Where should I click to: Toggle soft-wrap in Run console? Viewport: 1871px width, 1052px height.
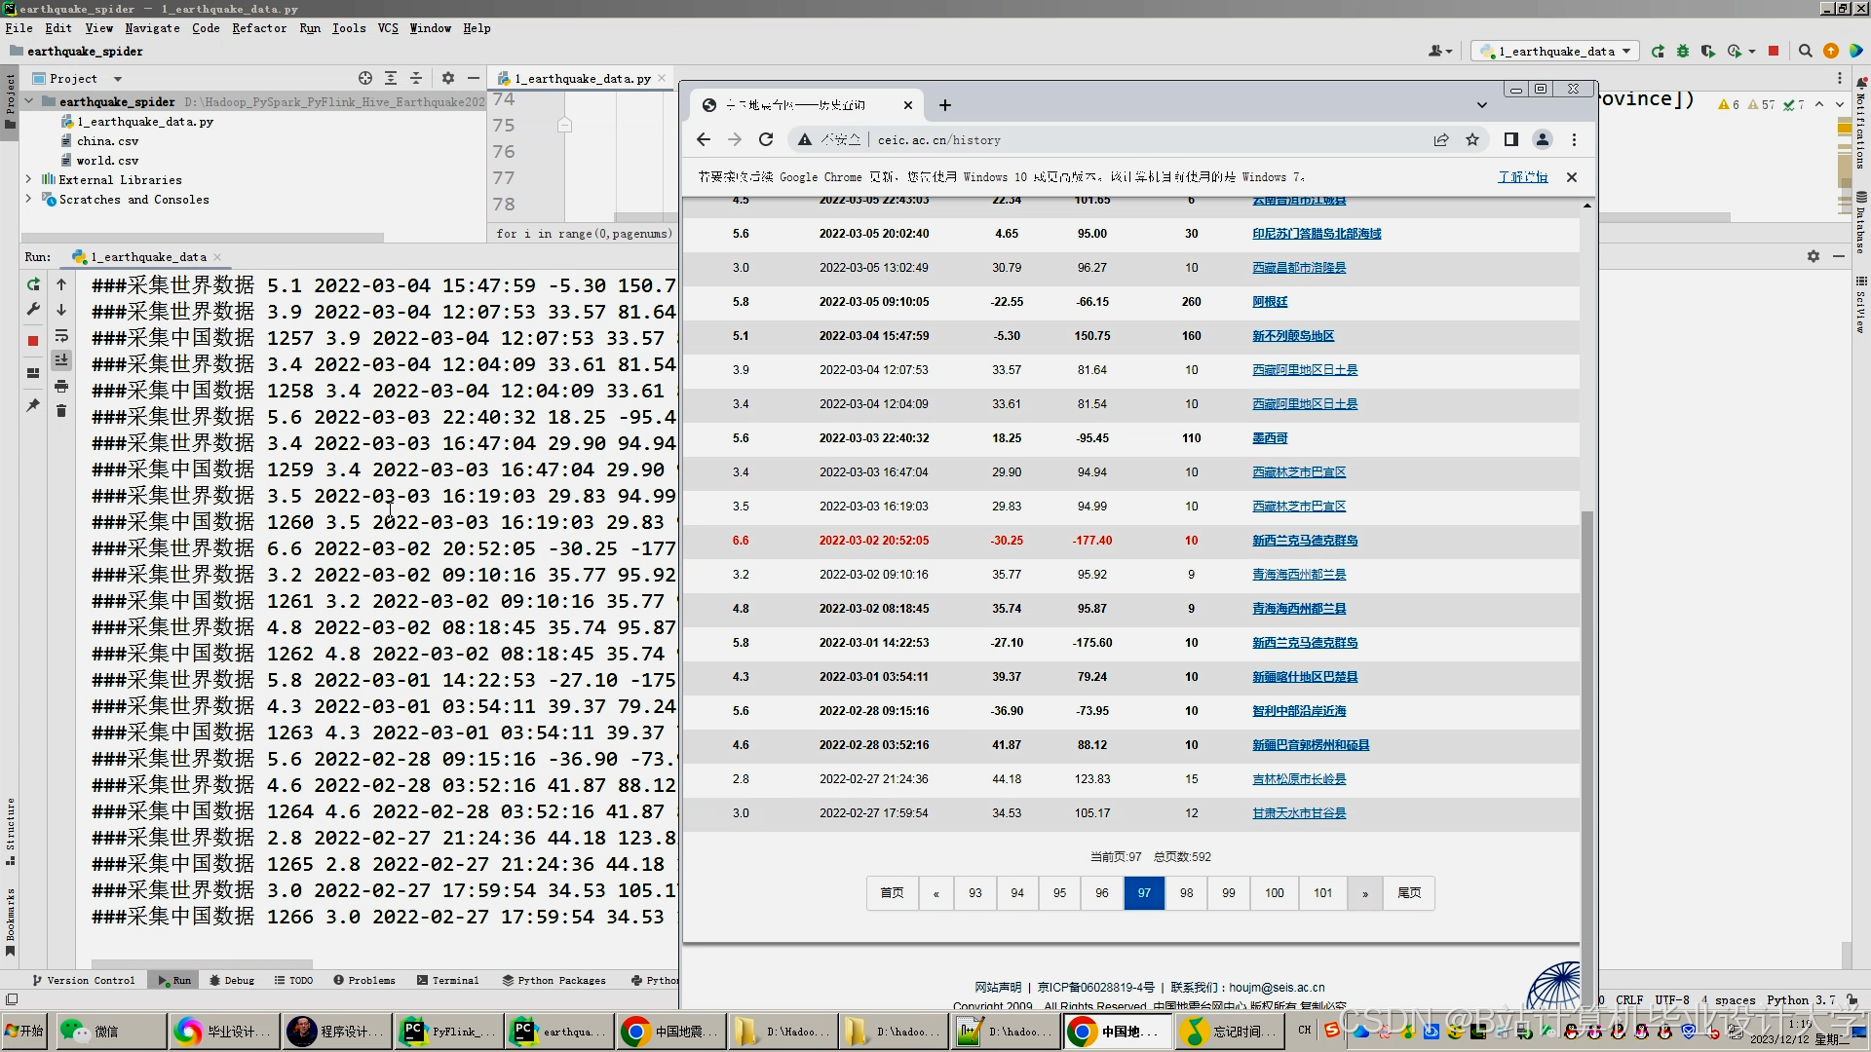tap(61, 336)
